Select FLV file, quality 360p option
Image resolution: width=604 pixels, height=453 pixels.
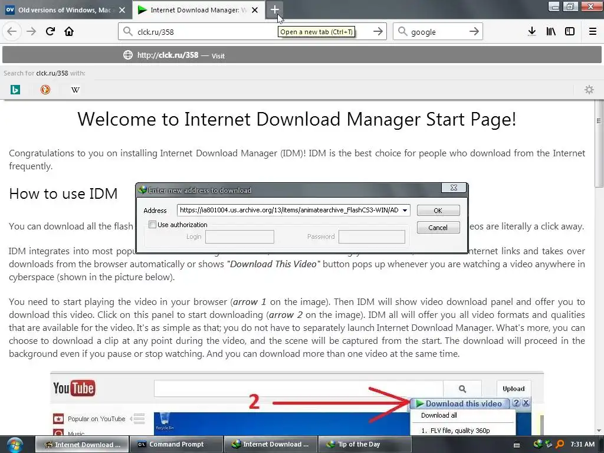pyautogui.click(x=456, y=431)
